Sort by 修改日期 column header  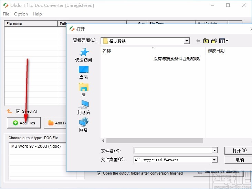[x=229, y=51]
